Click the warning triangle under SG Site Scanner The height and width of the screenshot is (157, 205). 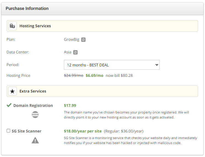point(35,140)
